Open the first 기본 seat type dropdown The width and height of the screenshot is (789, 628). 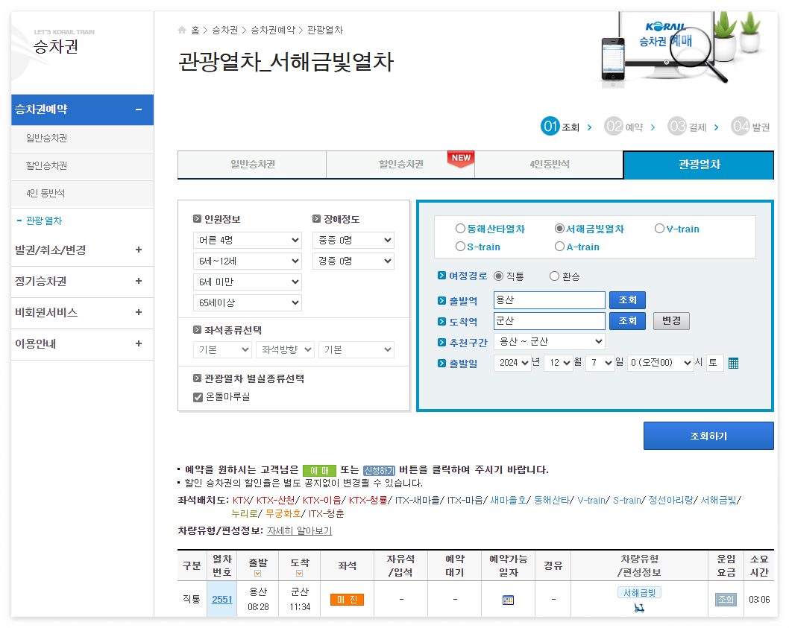click(222, 349)
